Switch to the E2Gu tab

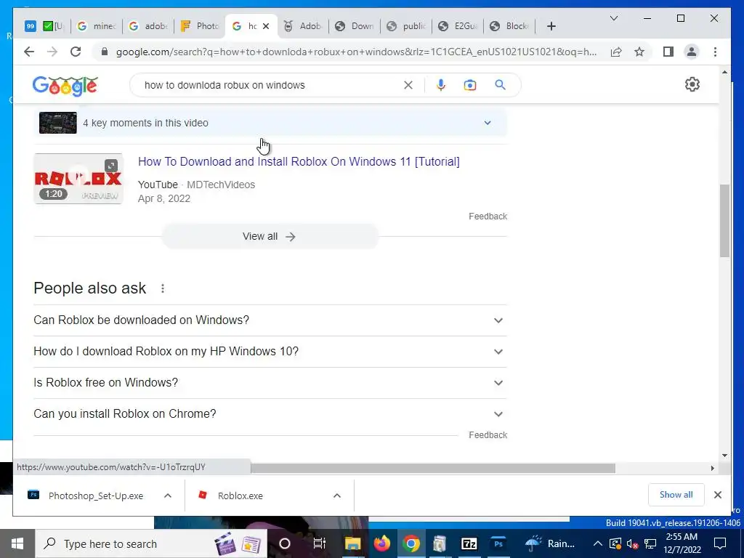(458, 26)
